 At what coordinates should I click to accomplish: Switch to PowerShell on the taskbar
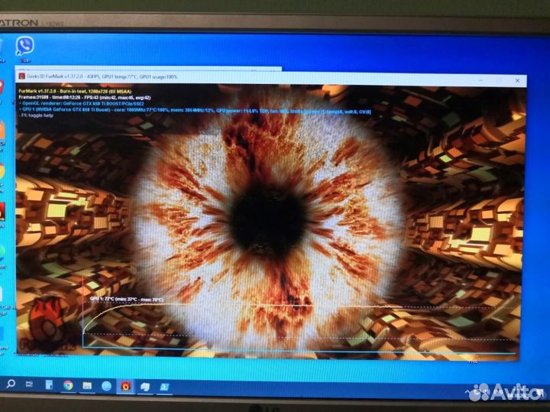coord(164,387)
